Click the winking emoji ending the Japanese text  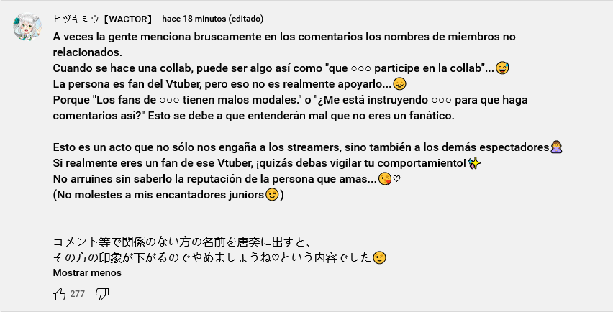pos(379,257)
